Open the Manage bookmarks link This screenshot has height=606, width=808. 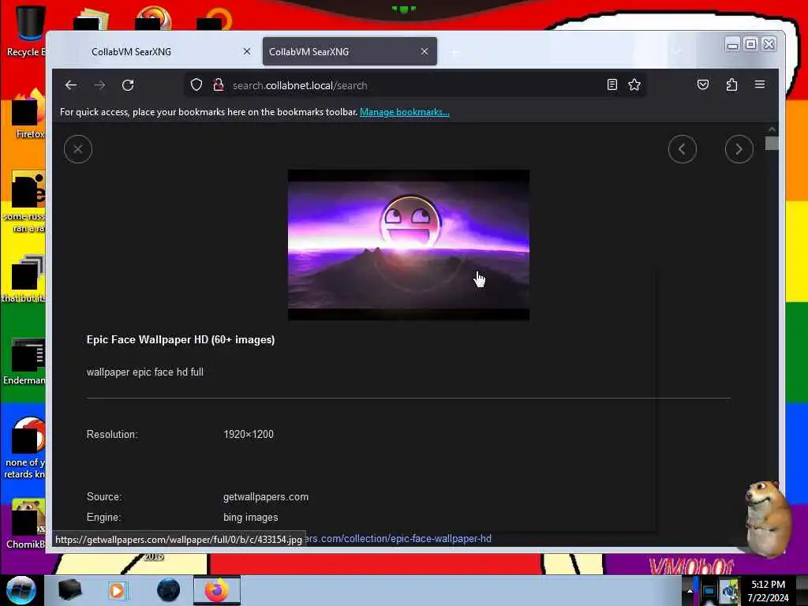pos(405,112)
